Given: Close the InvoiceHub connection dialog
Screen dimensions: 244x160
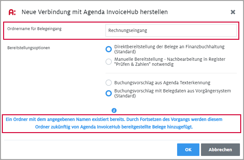Looking at the screenshot, I should (x=233, y=12).
